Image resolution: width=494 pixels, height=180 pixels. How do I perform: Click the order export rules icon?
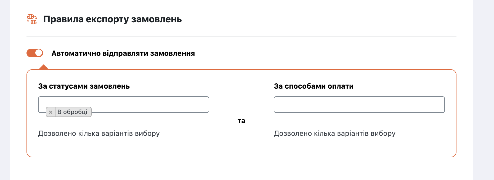[x=32, y=19]
